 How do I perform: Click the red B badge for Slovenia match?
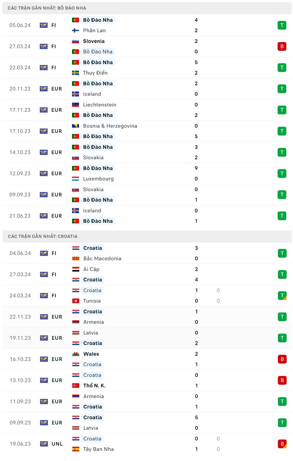click(x=282, y=46)
